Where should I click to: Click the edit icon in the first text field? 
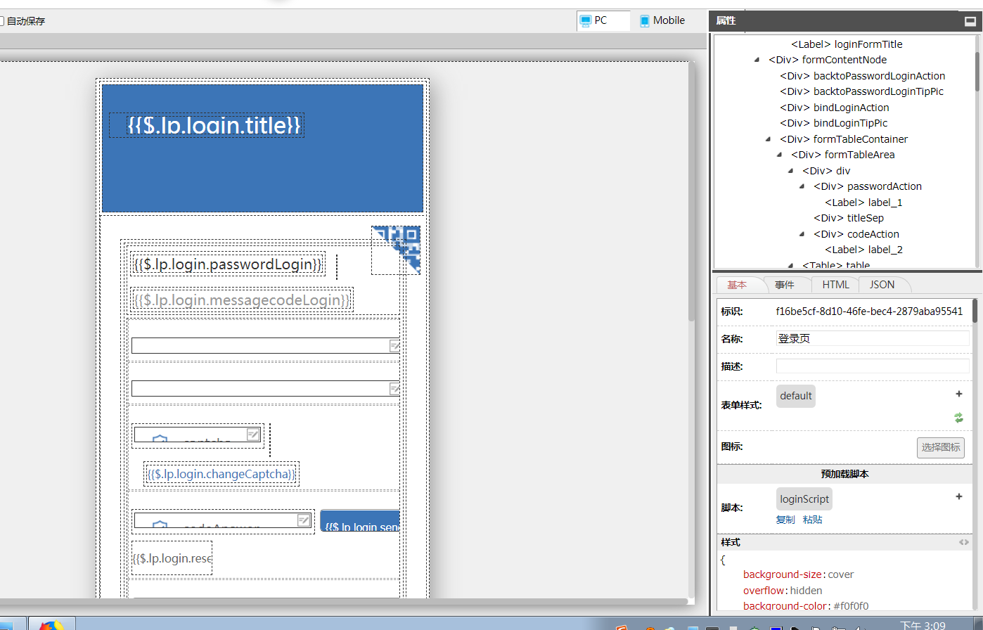(x=394, y=346)
